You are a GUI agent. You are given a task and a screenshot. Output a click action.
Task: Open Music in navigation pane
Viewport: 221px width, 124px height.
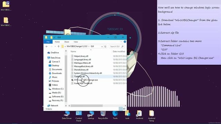[55, 77]
